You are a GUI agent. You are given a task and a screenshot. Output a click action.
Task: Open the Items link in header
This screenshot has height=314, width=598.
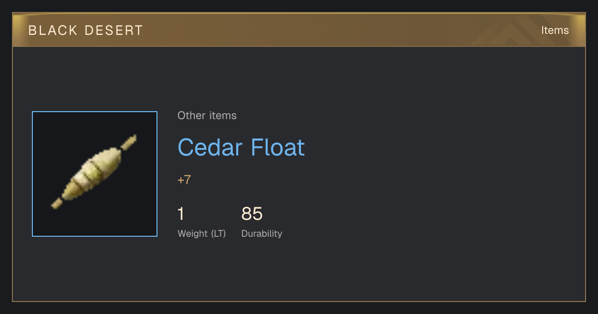(x=555, y=30)
